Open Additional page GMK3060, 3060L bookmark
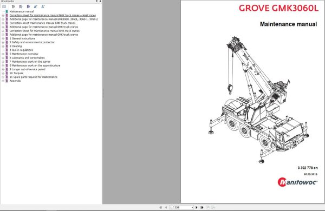Viewport: 325px width, 211px height. (54, 19)
